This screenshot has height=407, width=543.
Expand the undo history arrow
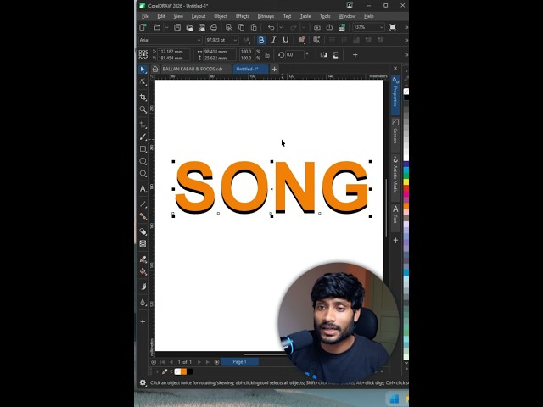coord(281,27)
